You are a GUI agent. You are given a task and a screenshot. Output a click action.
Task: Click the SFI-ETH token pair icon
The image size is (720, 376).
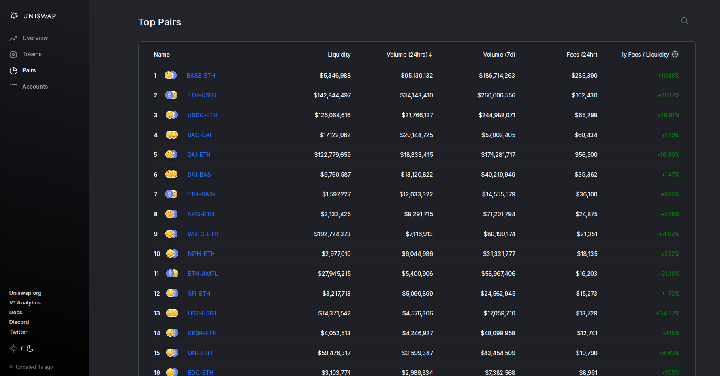coord(172,293)
